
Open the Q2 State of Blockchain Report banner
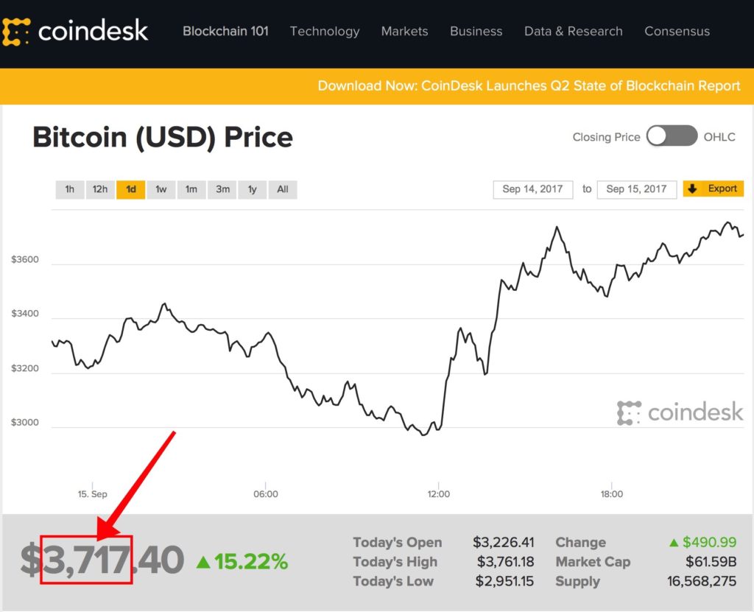pos(529,86)
